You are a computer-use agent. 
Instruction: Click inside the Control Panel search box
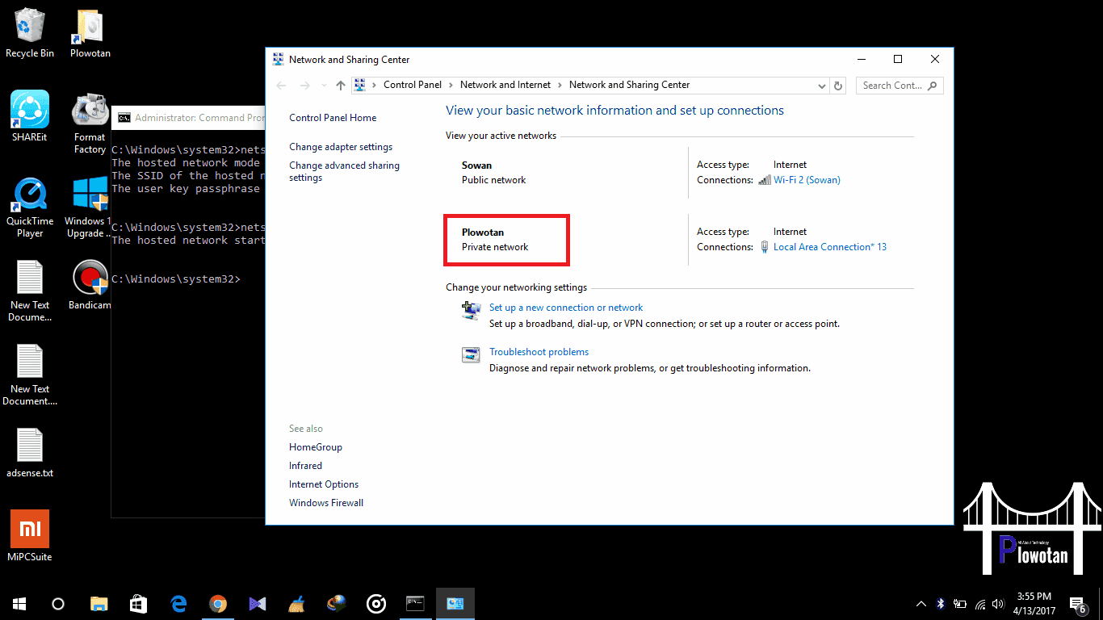894,85
